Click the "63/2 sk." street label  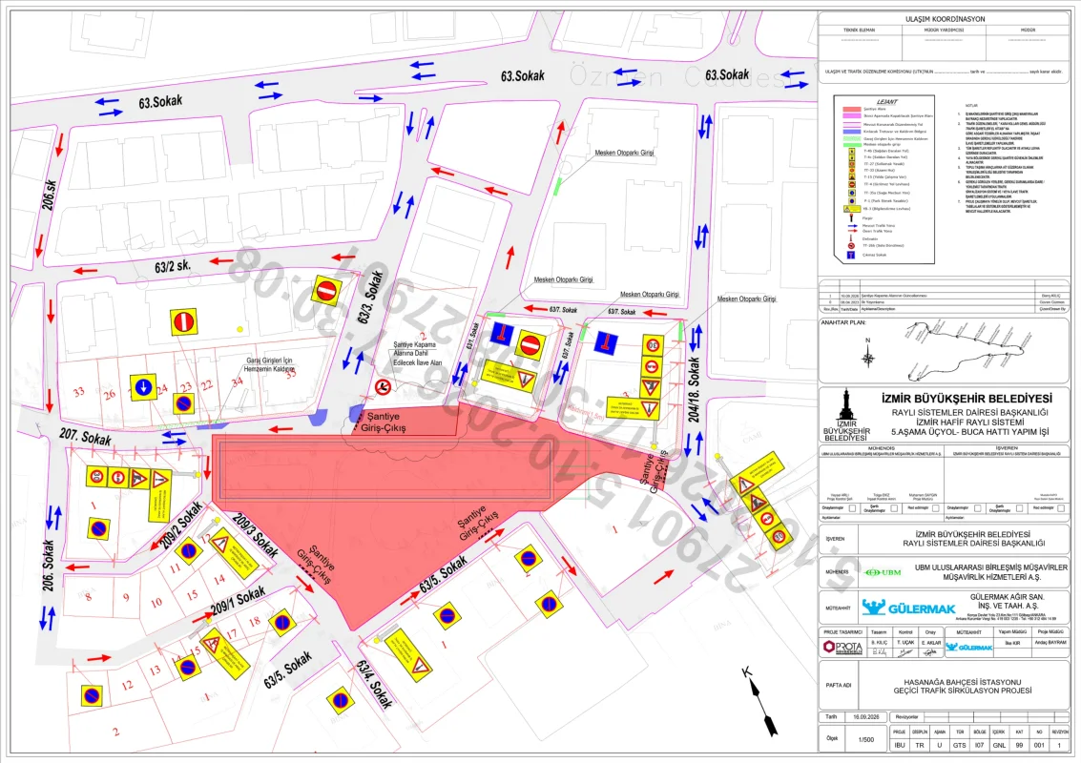173,266
